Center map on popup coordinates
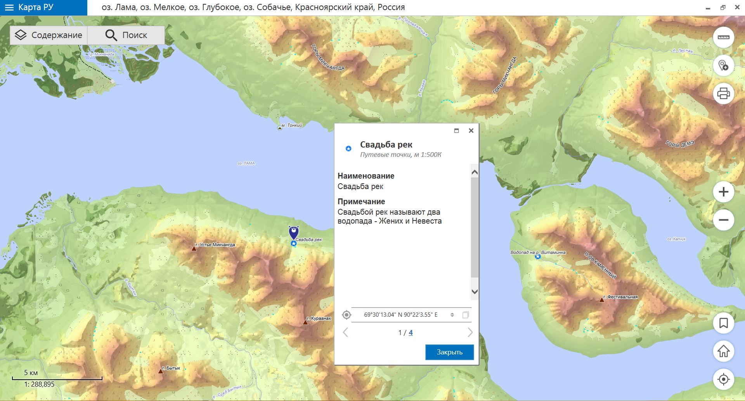This screenshot has width=745, height=401. [347, 315]
